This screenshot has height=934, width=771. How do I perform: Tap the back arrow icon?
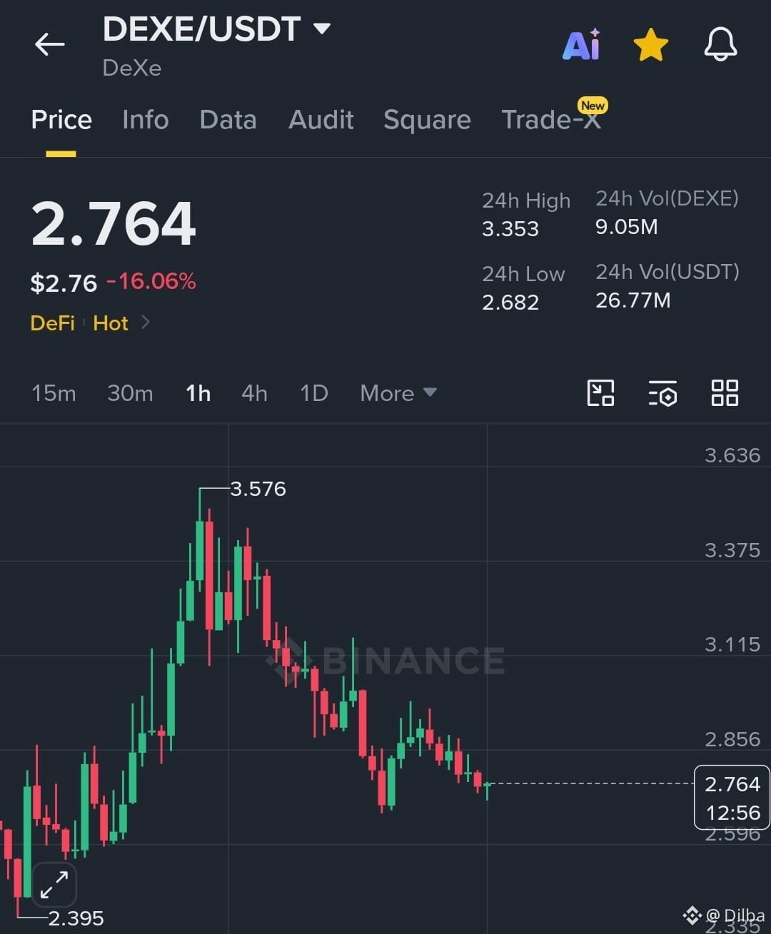click(49, 44)
